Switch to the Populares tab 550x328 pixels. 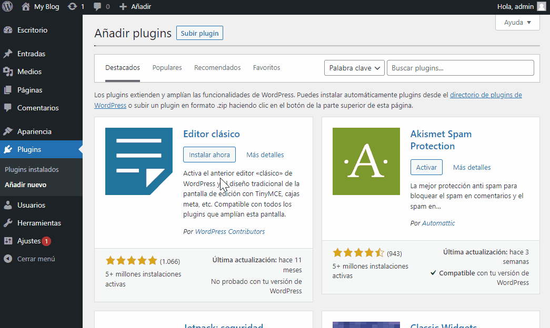tap(167, 68)
